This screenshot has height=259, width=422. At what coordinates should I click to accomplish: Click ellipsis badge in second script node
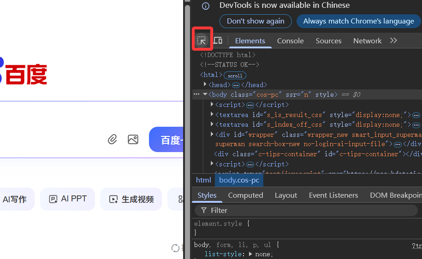click(250, 165)
